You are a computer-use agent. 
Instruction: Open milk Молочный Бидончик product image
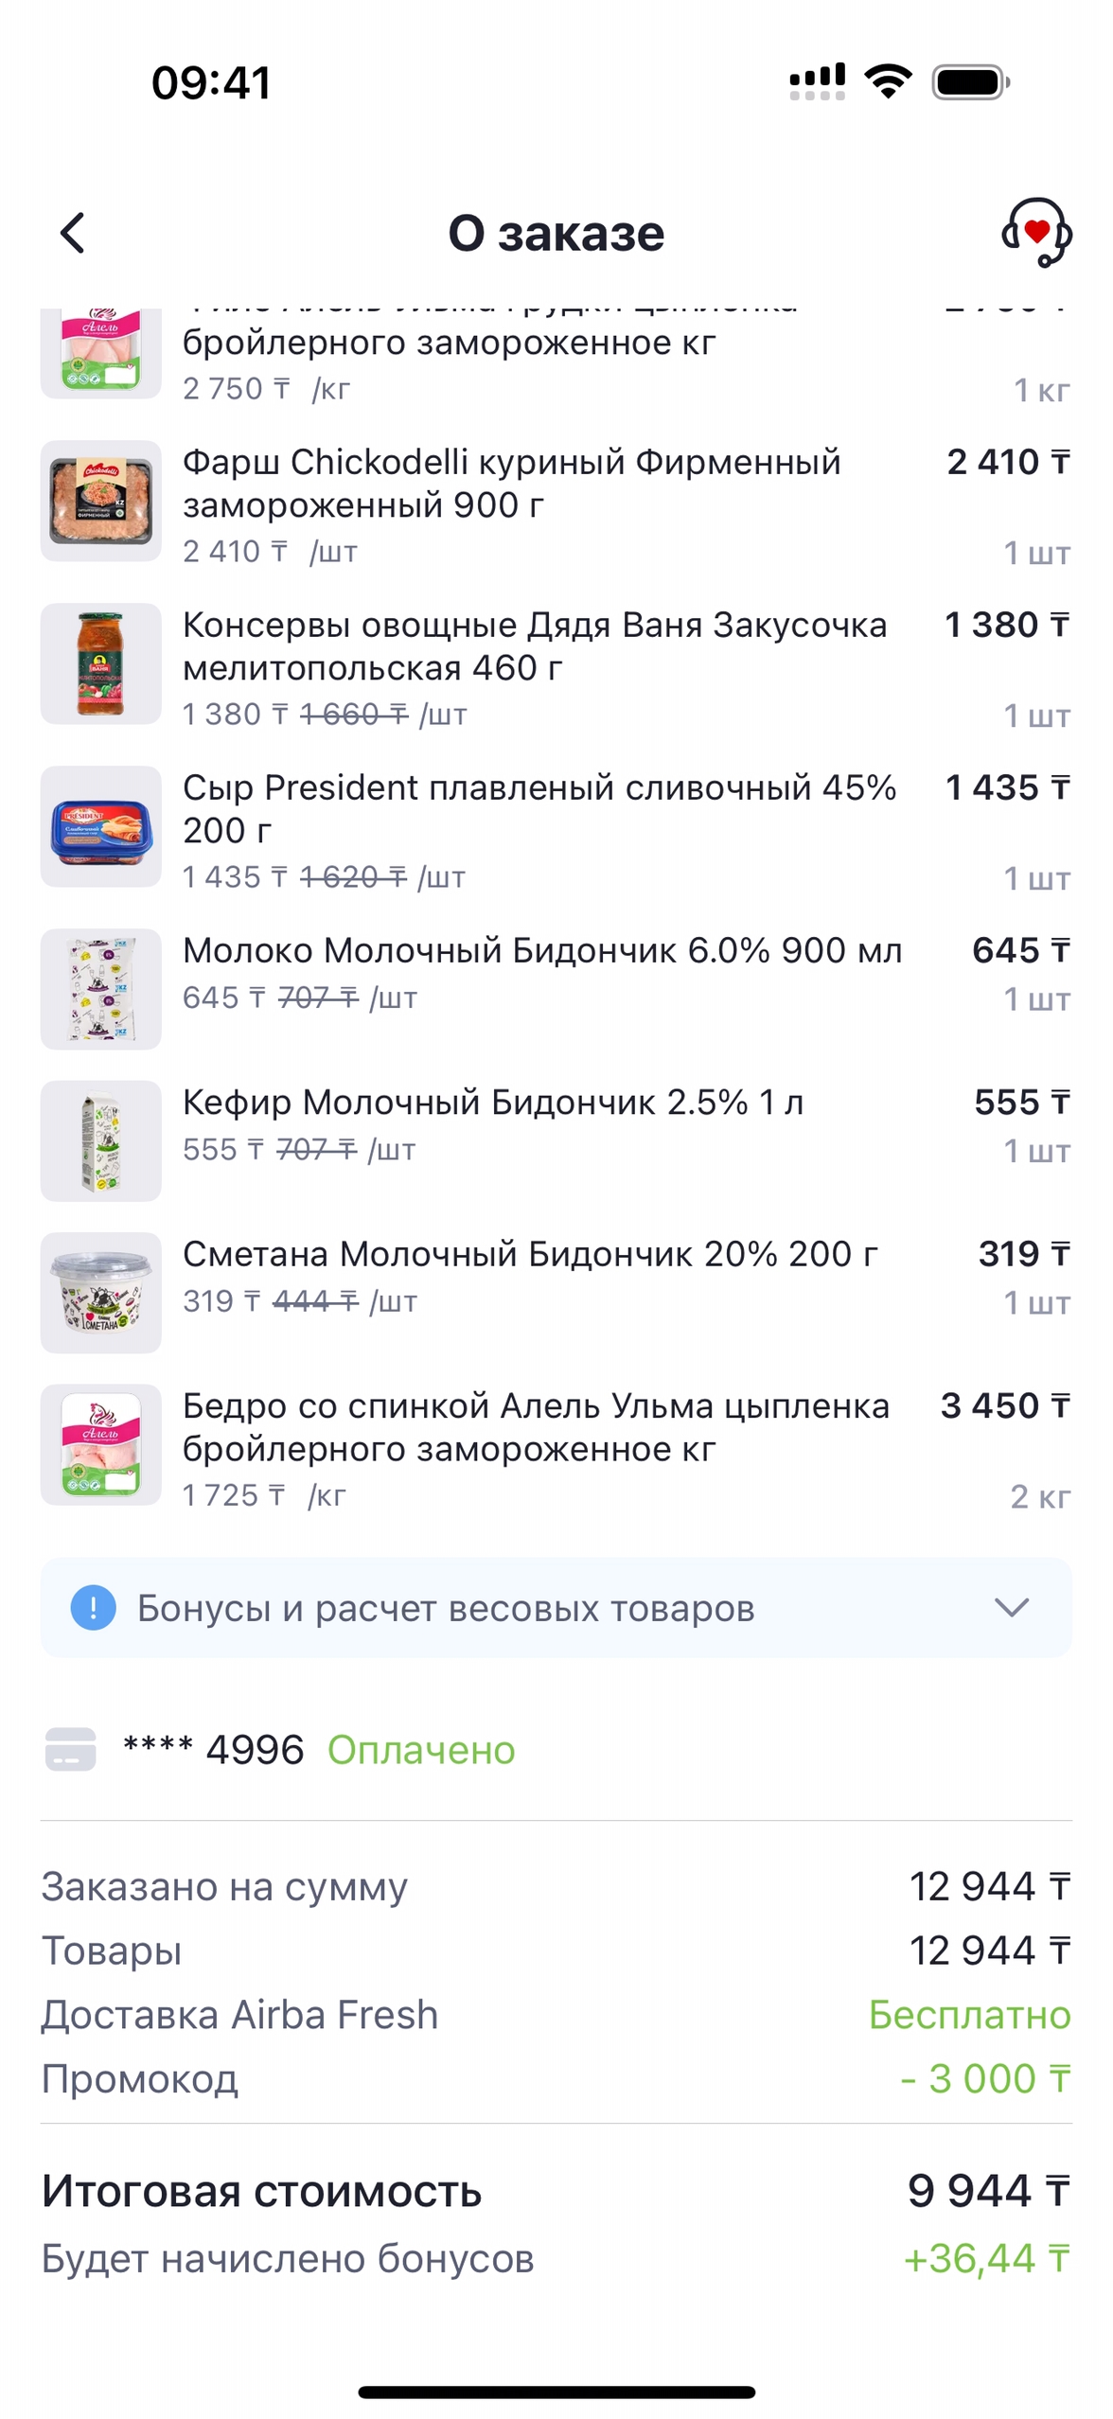tap(100, 989)
